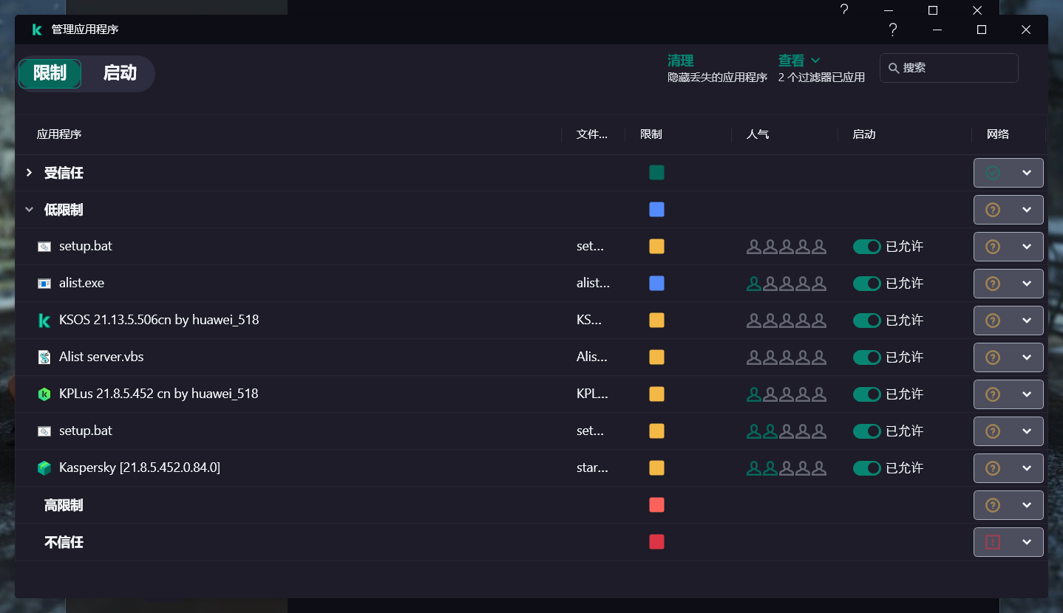Turn off network permission for Alist server.vbs

click(x=866, y=357)
